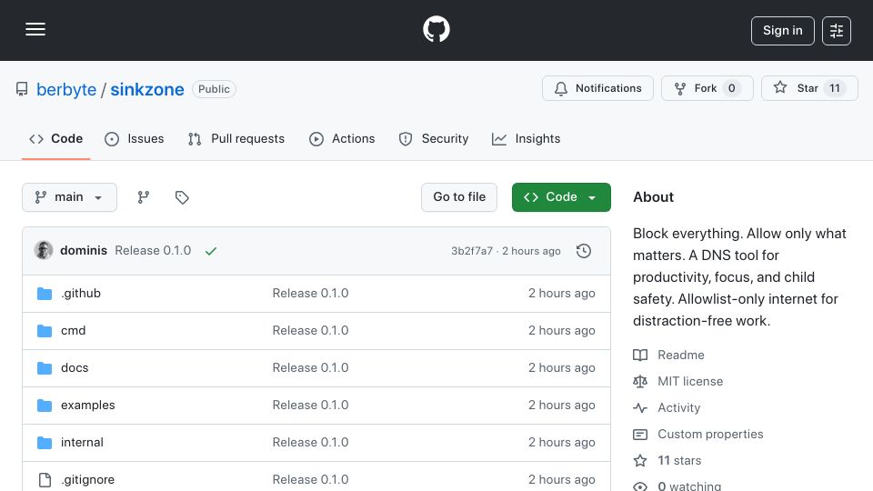
Task: Open Readme link in About
Action: coord(680,356)
